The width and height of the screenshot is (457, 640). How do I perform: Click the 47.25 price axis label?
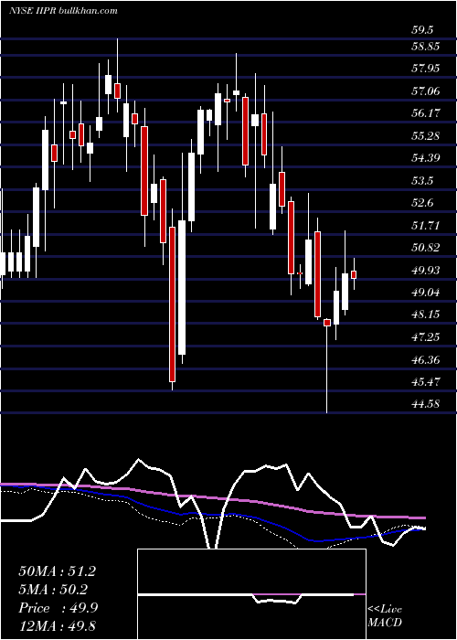tap(426, 337)
